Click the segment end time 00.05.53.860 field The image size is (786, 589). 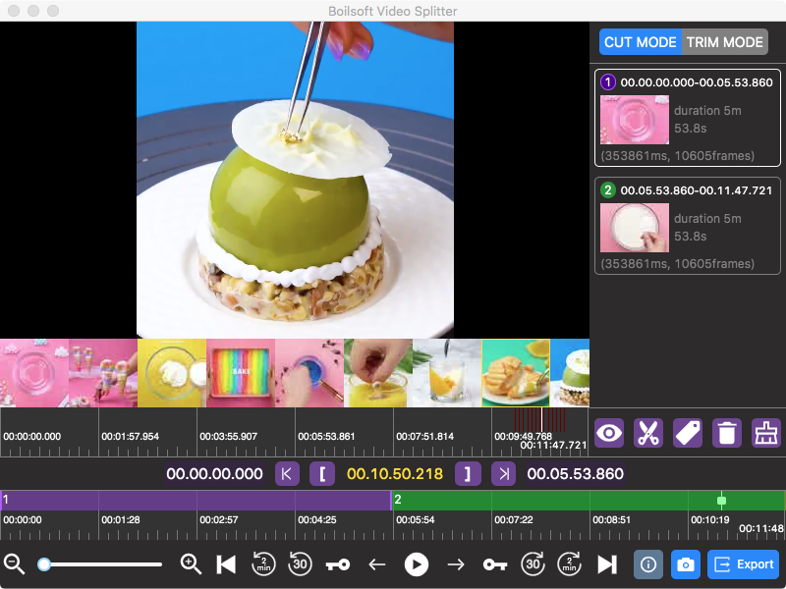coord(576,474)
